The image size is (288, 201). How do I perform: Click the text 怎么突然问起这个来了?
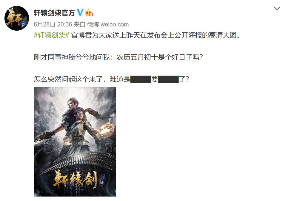coord(68,79)
